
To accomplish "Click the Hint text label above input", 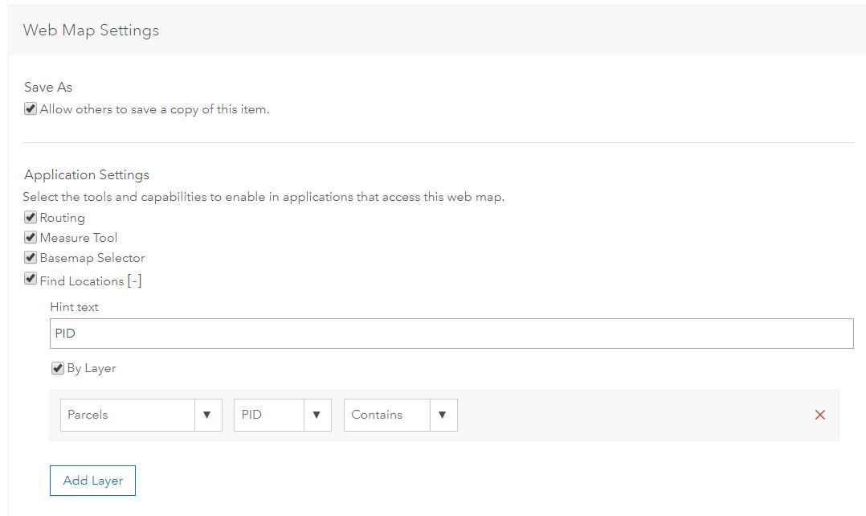I will point(74,307).
